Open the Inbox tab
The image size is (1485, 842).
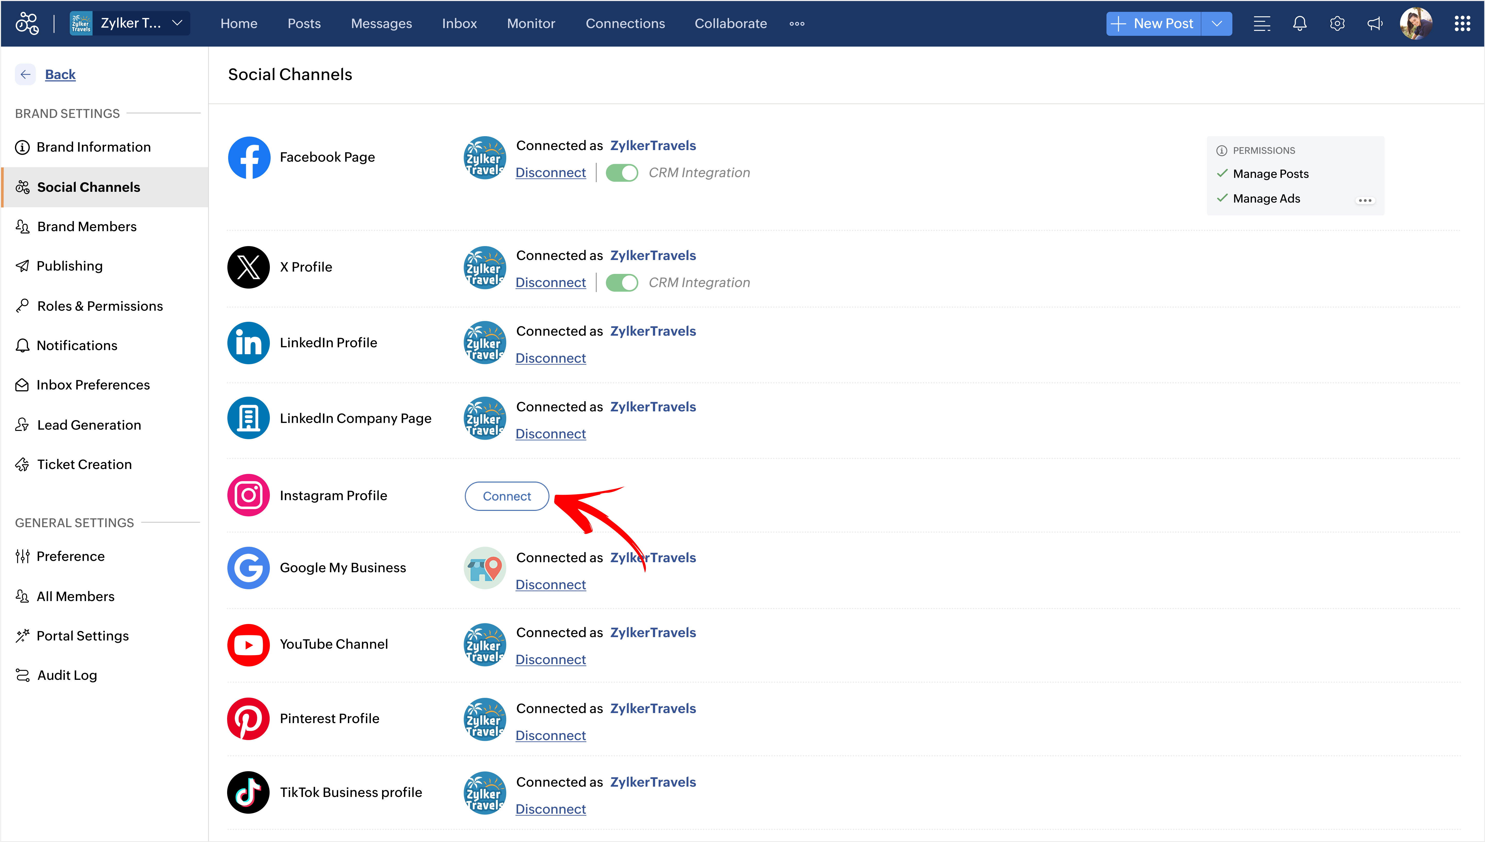[x=459, y=24]
